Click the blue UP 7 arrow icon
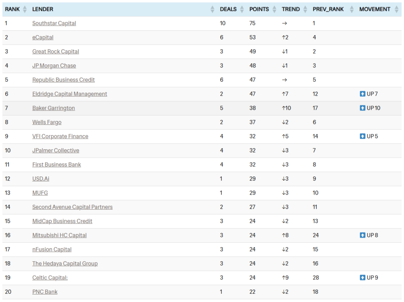Image resolution: width=404 pixels, height=302 pixels. 363,94
